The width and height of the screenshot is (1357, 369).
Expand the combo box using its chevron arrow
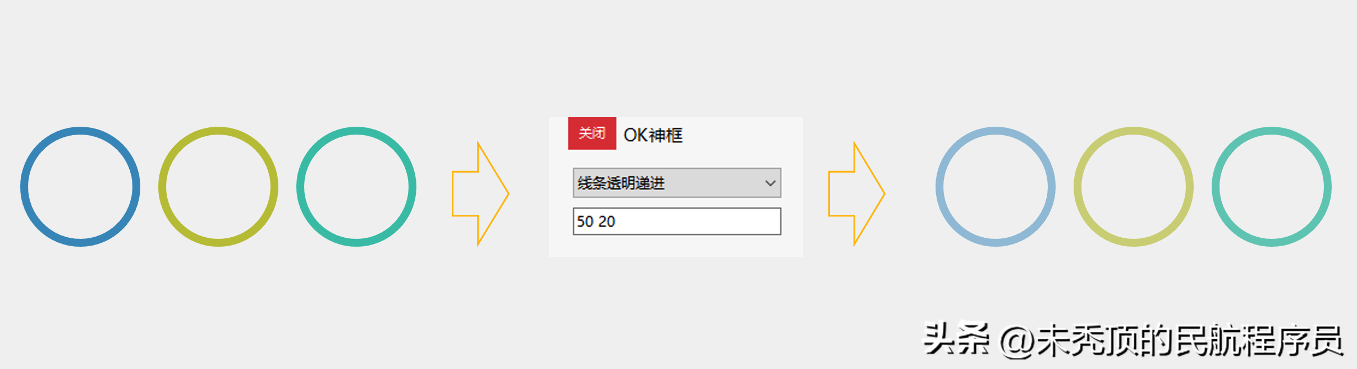pos(771,183)
